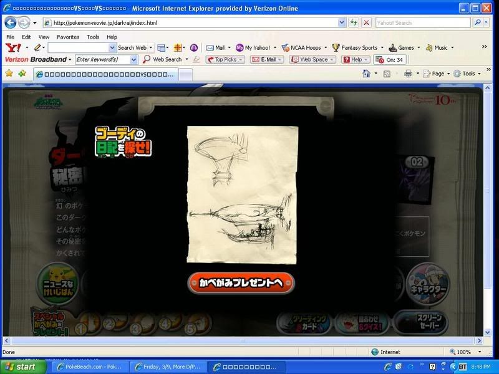Switch to PokeBeach.com taskbar window
The image size is (499, 374).
pos(90,367)
